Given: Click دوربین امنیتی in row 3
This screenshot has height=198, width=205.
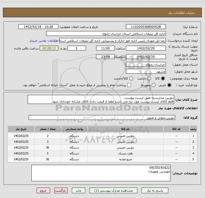Looking at the screenshot, I should tap(125, 148).
